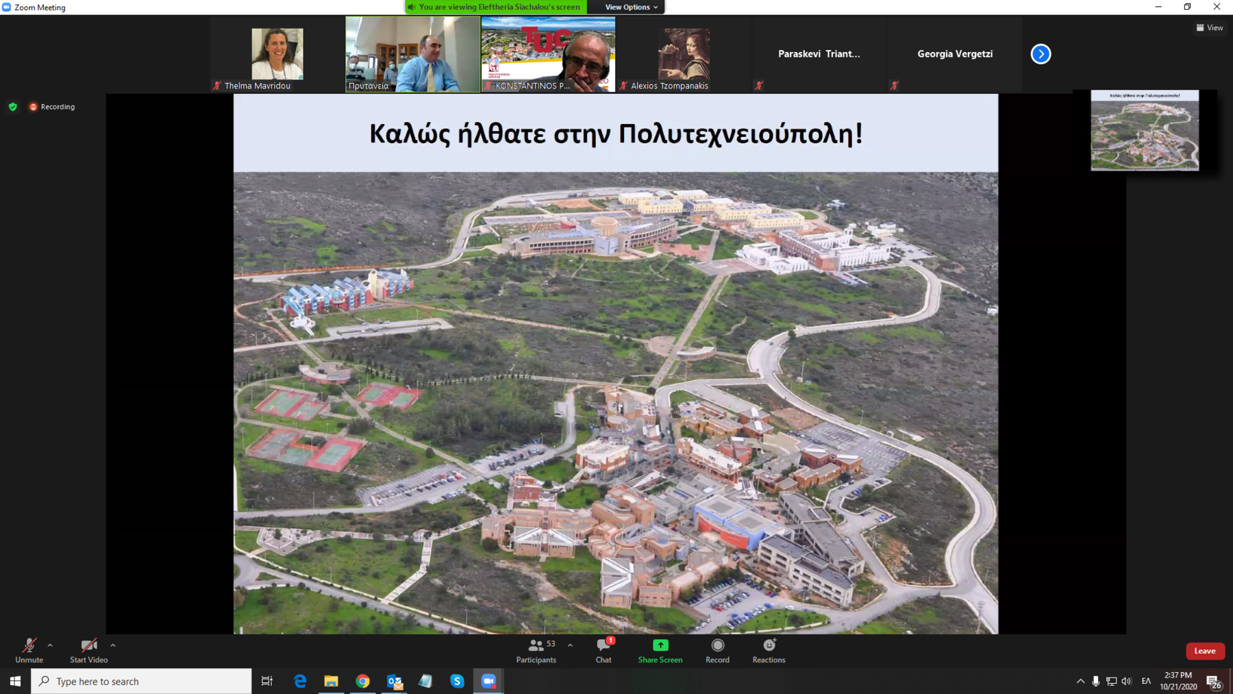Viewport: 1233px width, 694px height.
Task: Open the Chat panel
Action: coord(603,650)
